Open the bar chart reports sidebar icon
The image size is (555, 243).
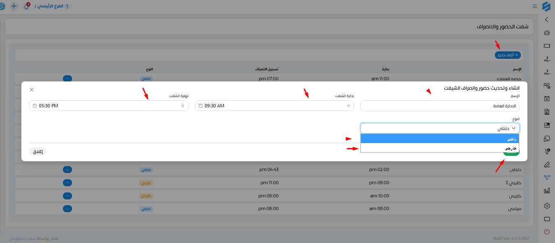tap(546, 191)
